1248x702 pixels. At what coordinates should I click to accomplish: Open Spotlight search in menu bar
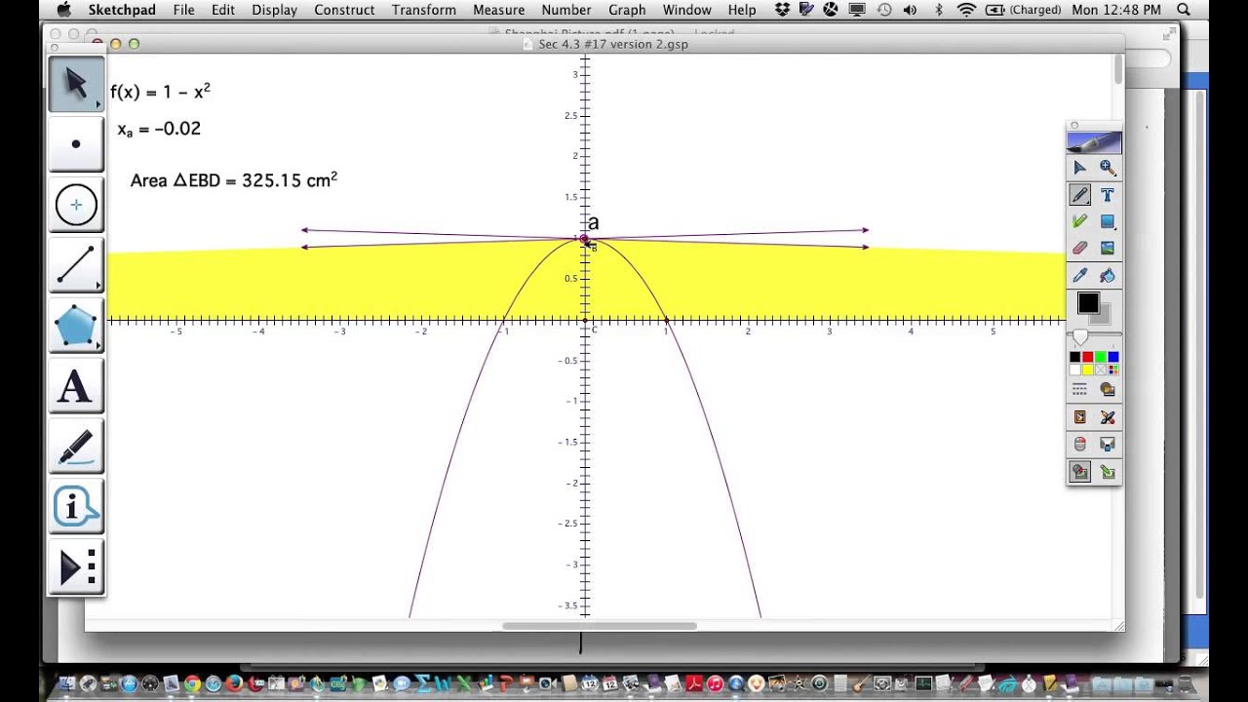(x=1184, y=10)
